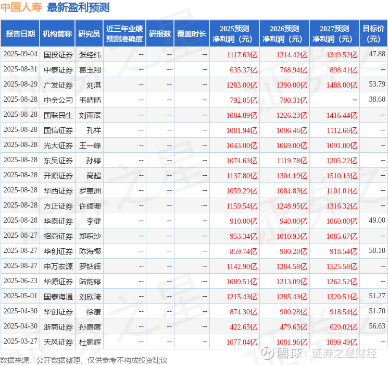Click the 研报数 column header
This screenshot has width=388, height=365.
tap(160, 34)
